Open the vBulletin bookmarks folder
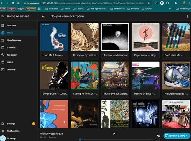 [x=52, y=9]
